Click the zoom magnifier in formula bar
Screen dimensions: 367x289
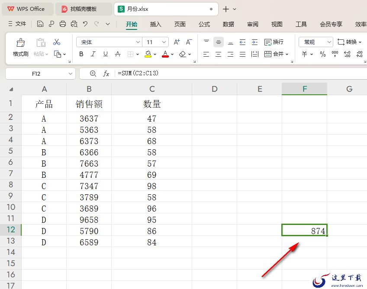point(93,74)
